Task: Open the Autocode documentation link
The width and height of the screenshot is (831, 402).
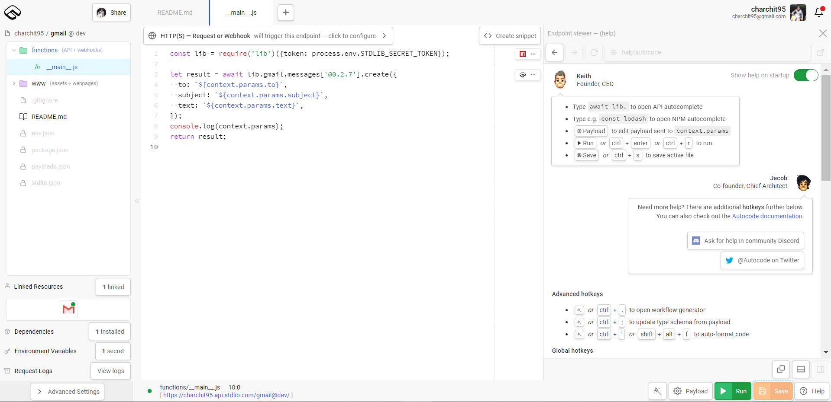Action: 767,216
